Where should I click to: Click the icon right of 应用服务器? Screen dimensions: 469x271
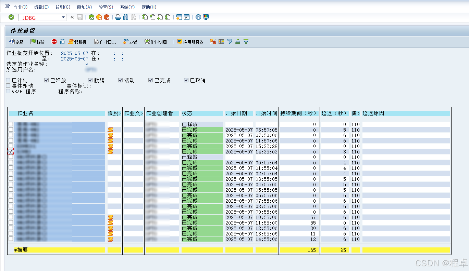(x=213, y=41)
